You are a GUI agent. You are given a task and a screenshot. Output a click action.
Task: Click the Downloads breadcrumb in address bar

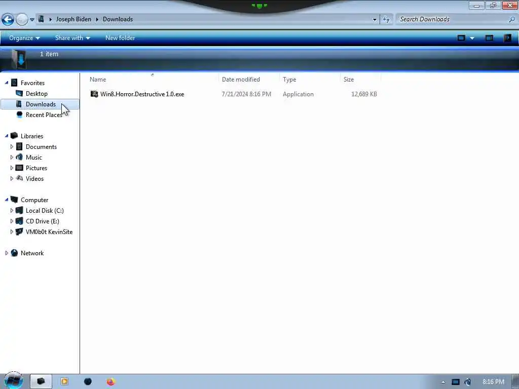coord(118,19)
